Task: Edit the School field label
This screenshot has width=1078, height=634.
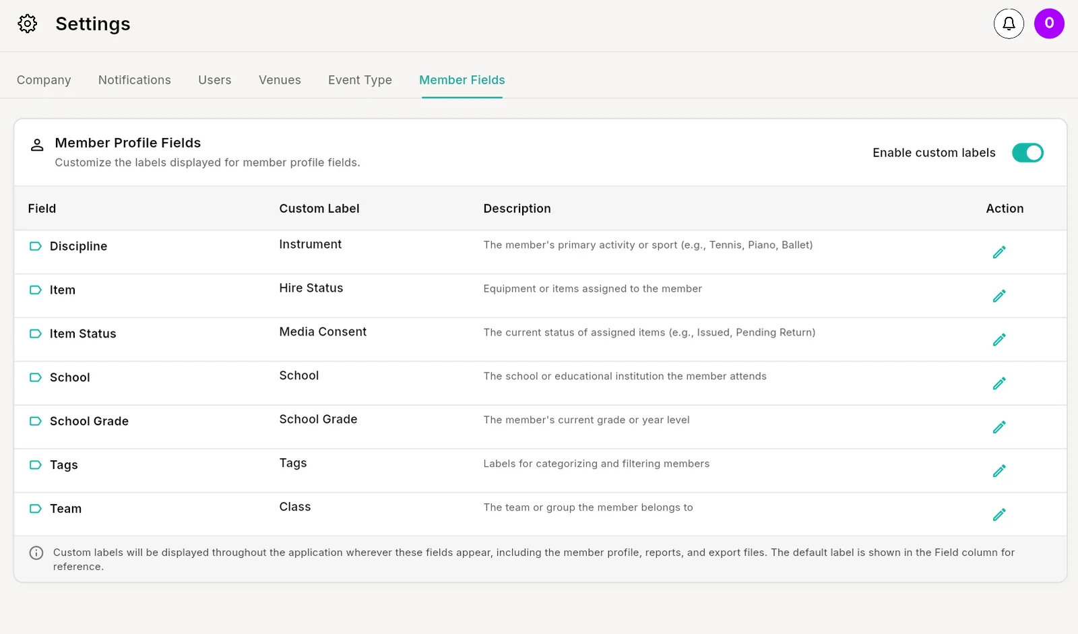Action: coord(999,383)
